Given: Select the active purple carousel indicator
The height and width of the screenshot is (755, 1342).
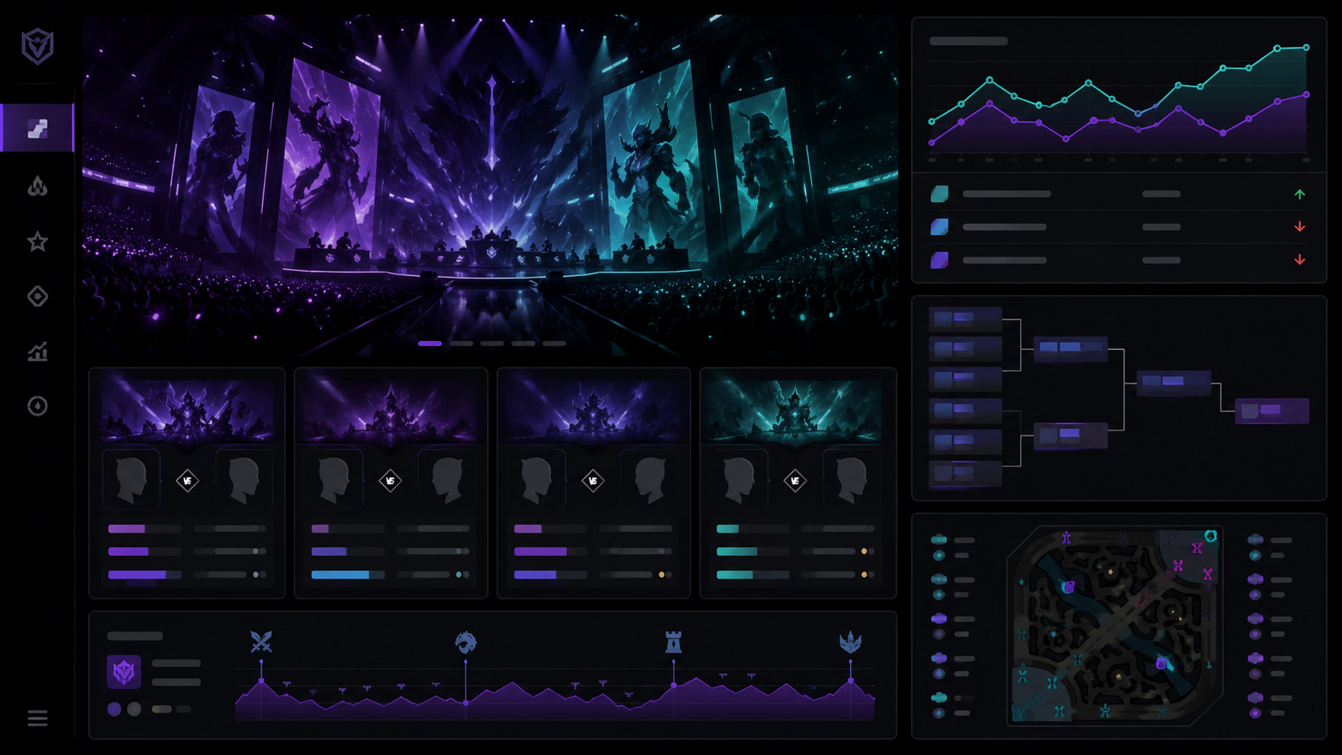Looking at the screenshot, I should tap(429, 343).
